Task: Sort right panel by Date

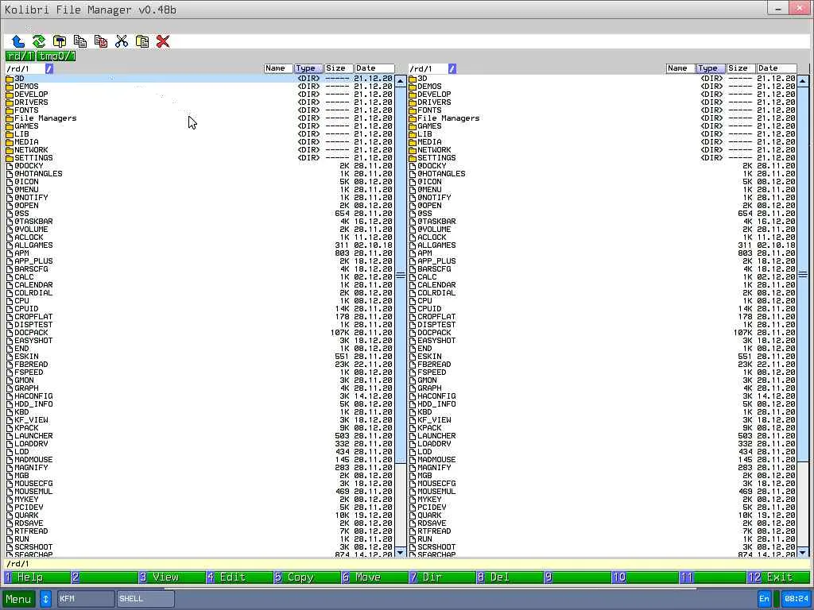Action: 777,68
